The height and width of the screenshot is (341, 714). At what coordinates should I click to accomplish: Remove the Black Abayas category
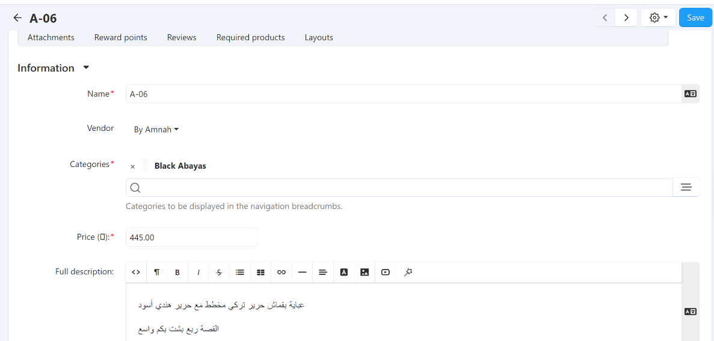[132, 166]
